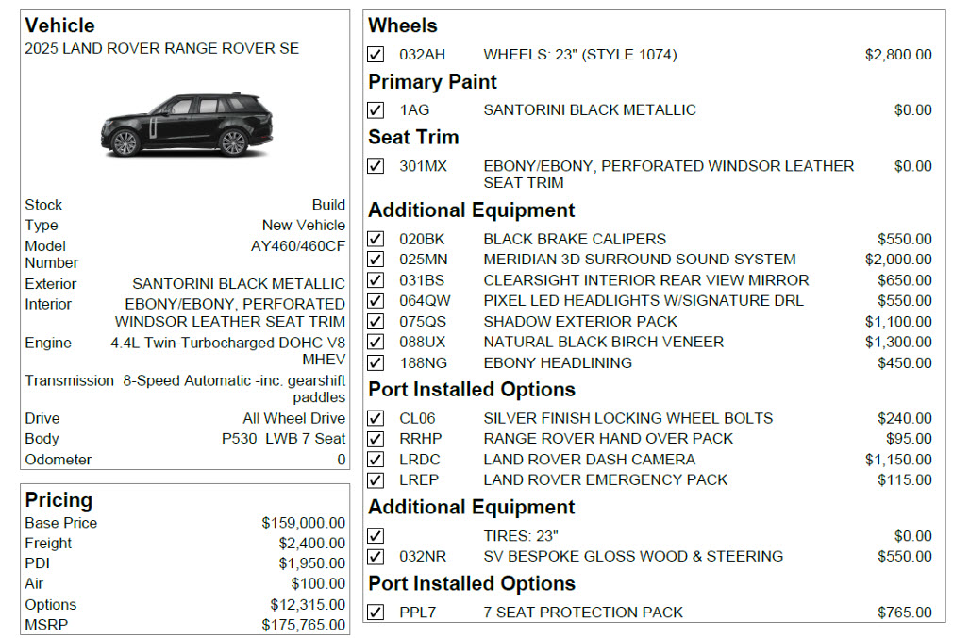
Task: Uncheck Land Rover Emergency Pack option
Action: tap(376, 479)
